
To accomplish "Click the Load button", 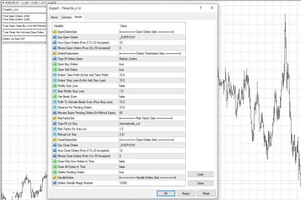I will (x=200, y=174).
